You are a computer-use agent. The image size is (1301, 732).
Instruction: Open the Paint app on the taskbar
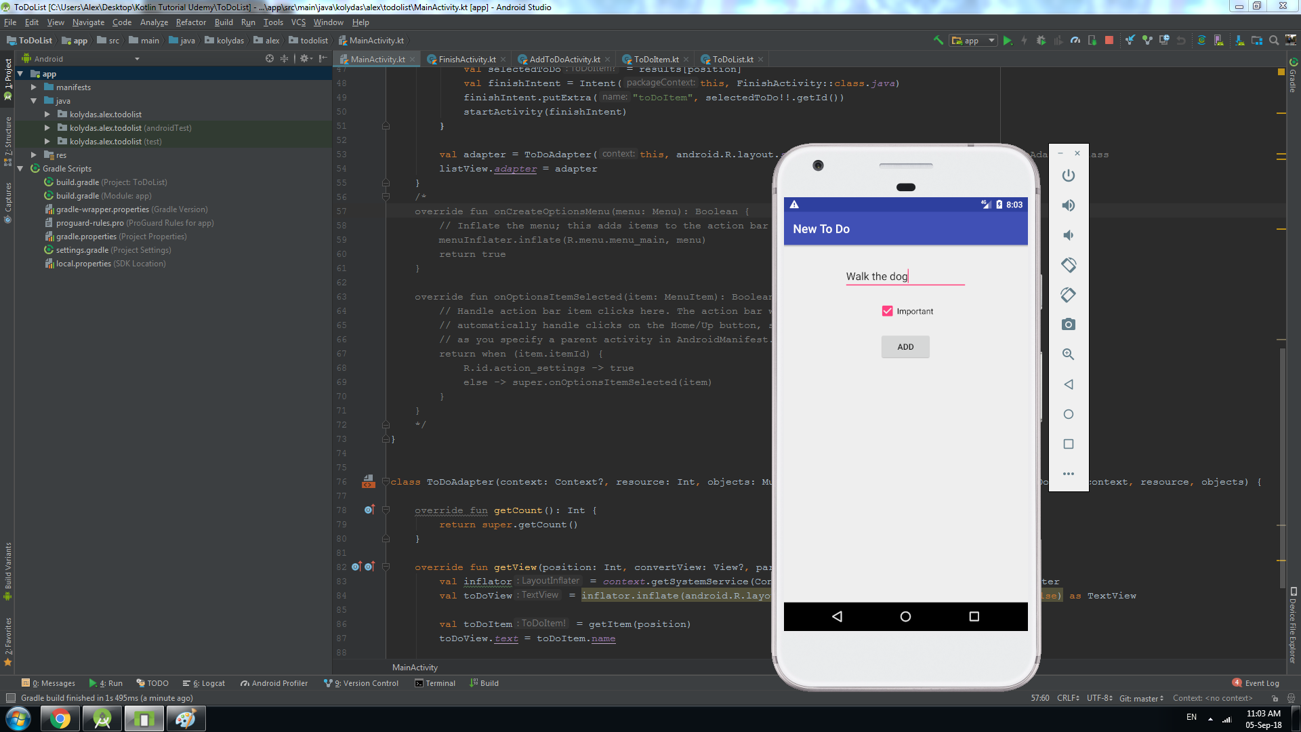point(186,718)
